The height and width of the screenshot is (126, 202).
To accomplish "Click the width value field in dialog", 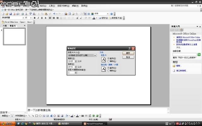I will pos(71,61).
